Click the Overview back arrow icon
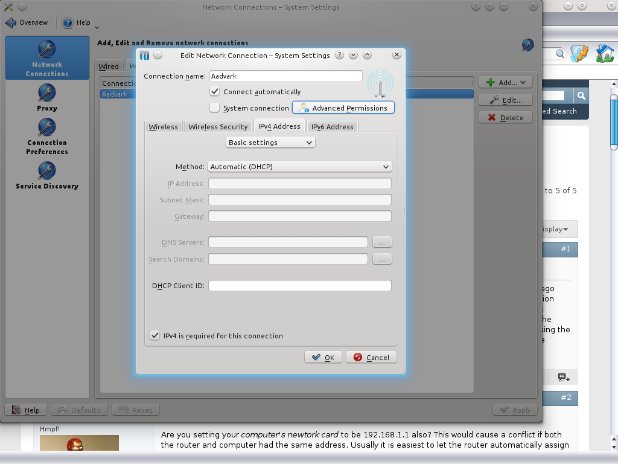 [x=11, y=23]
